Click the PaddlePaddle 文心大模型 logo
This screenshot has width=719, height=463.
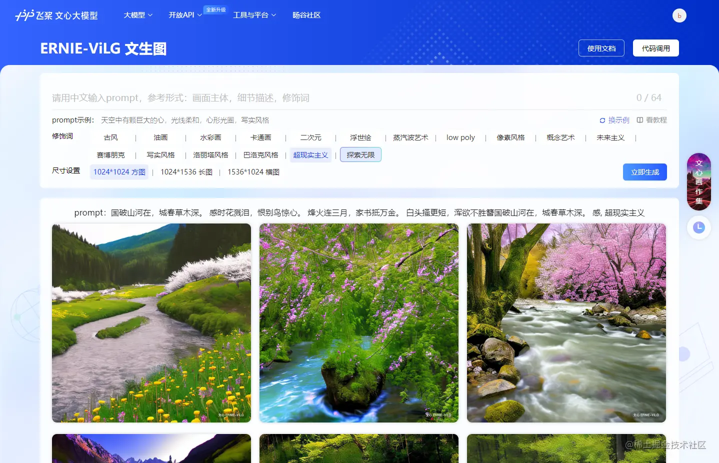click(x=56, y=15)
